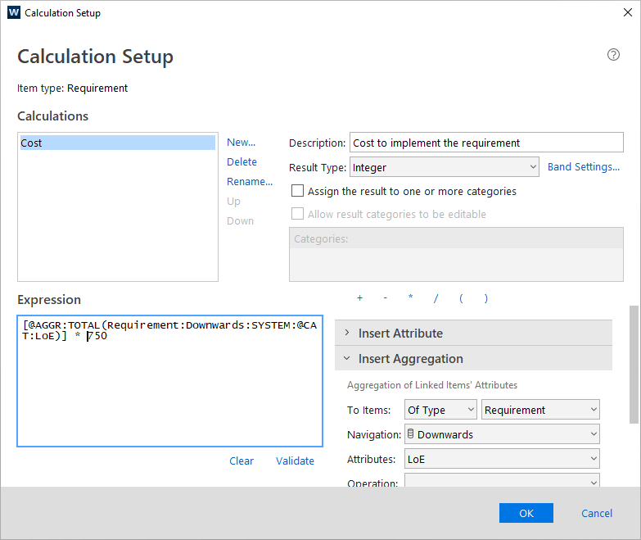Close the Calculation Setup dialog
Viewport: 641px width, 540px height.
pyautogui.click(x=628, y=12)
